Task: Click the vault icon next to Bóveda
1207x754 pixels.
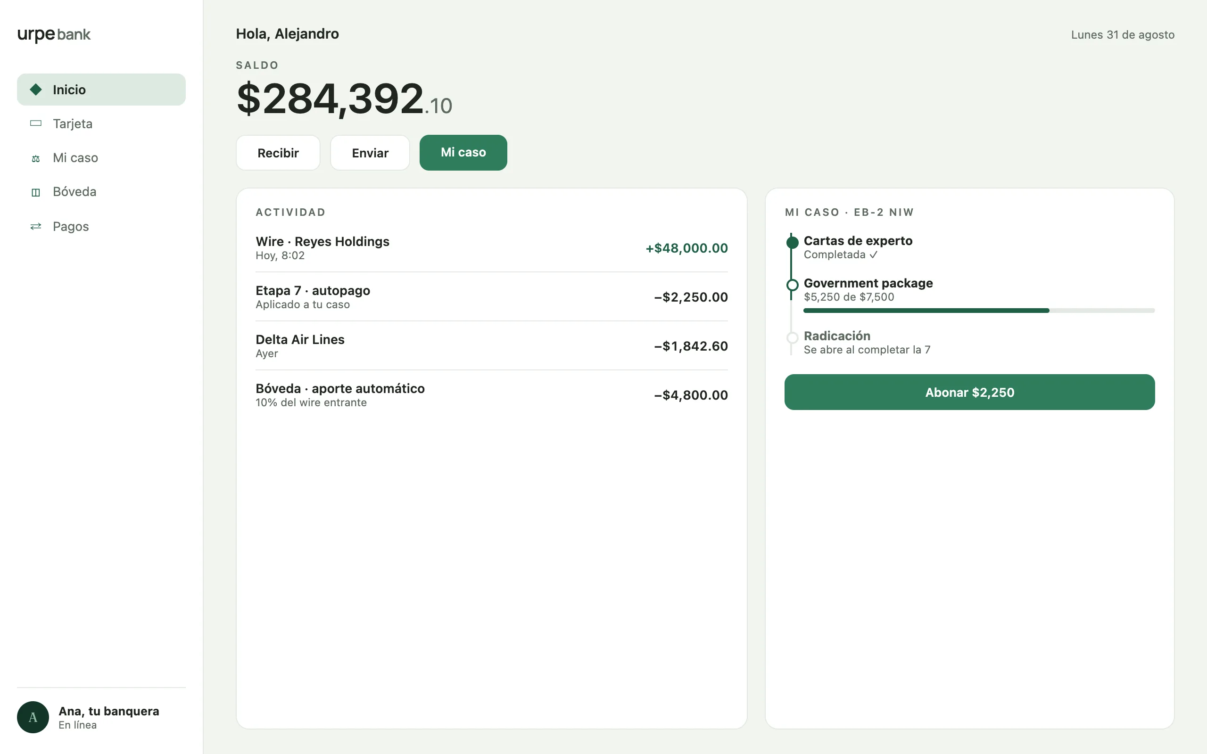Action: 36,192
